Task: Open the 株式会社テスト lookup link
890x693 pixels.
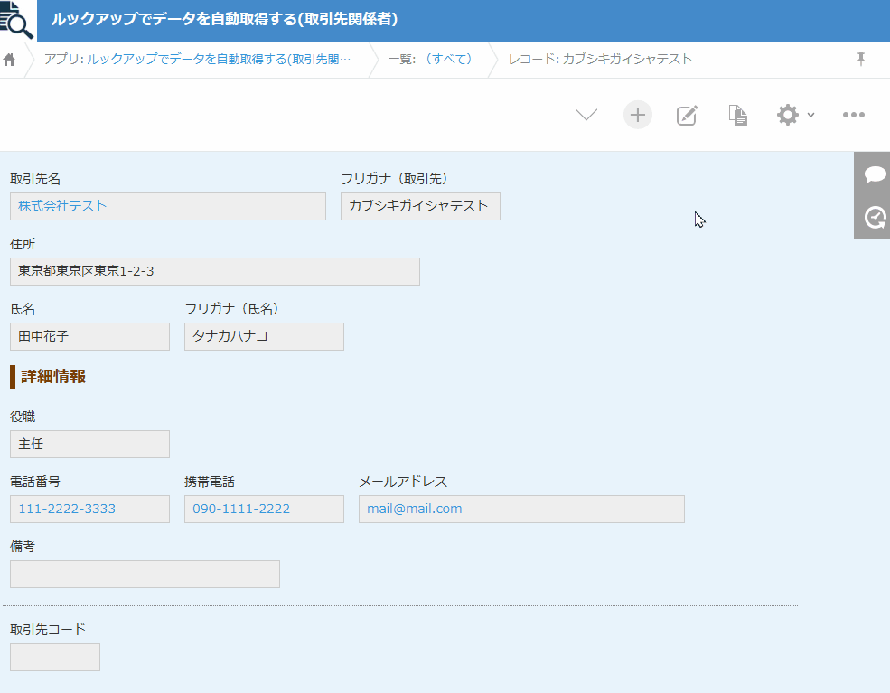Action: coord(62,206)
